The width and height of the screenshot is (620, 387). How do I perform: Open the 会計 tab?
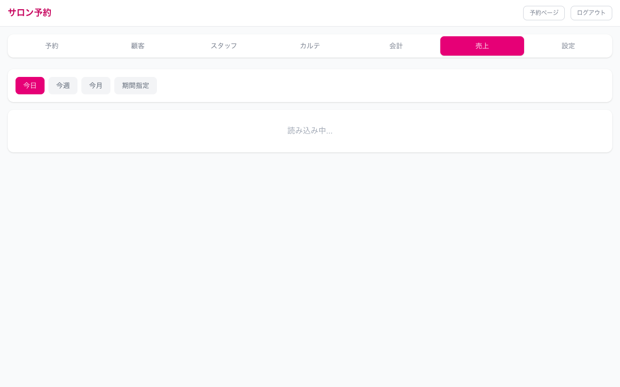point(396,46)
